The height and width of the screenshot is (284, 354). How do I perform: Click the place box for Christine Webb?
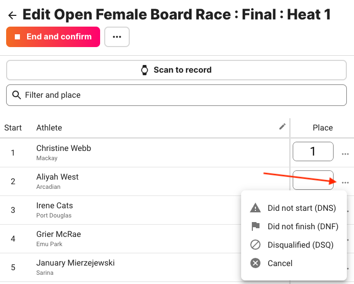point(313,151)
